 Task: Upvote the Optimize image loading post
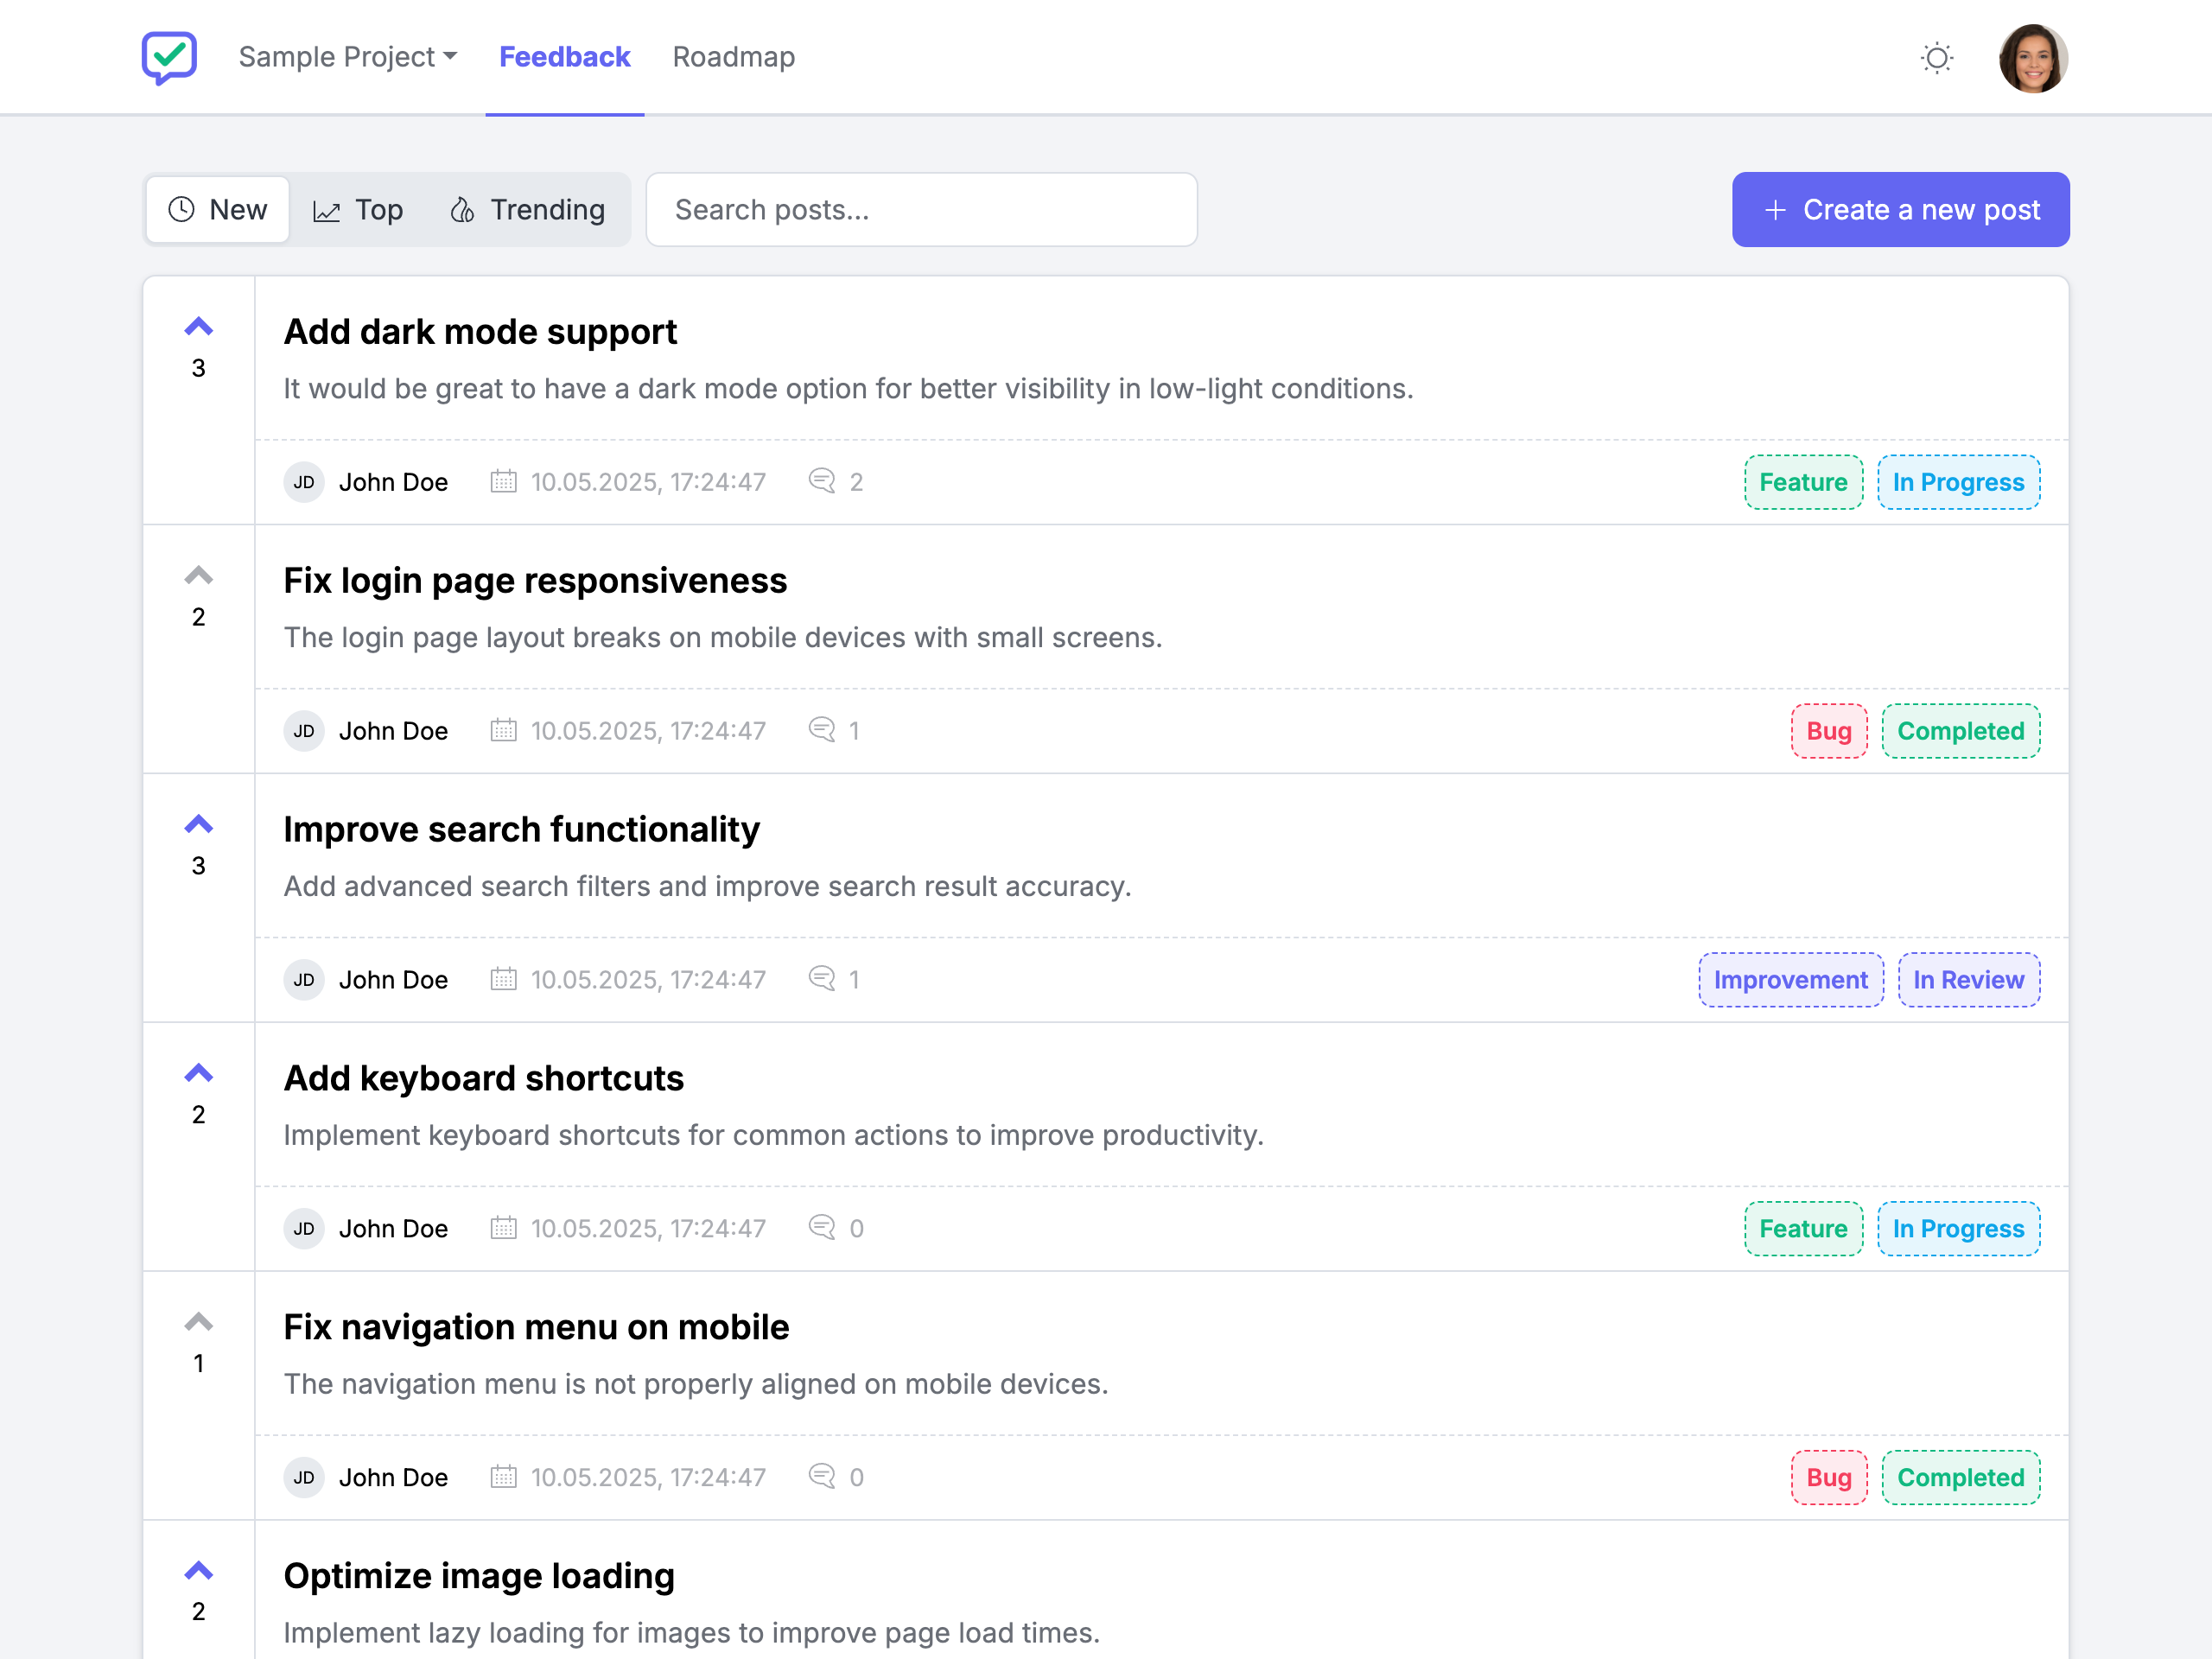coord(199,1571)
